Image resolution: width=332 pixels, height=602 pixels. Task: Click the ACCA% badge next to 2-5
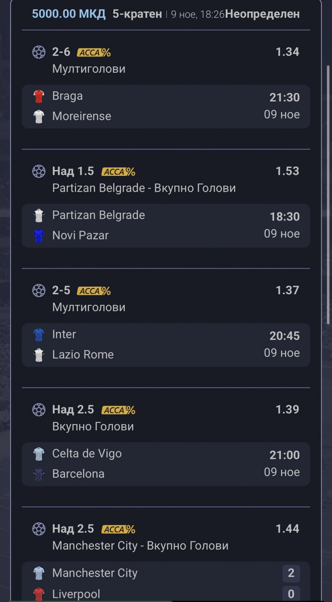click(x=94, y=291)
